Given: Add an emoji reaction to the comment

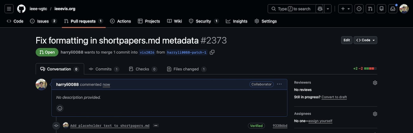Looking at the screenshot, I should (x=60, y=108).
